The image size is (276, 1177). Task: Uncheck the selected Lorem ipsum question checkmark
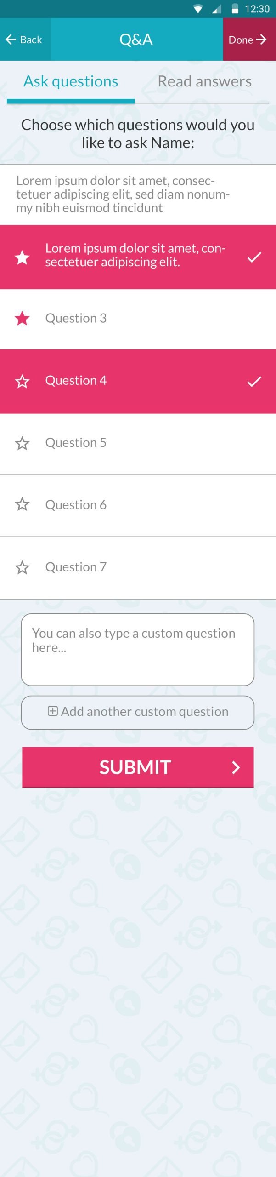coord(254,257)
